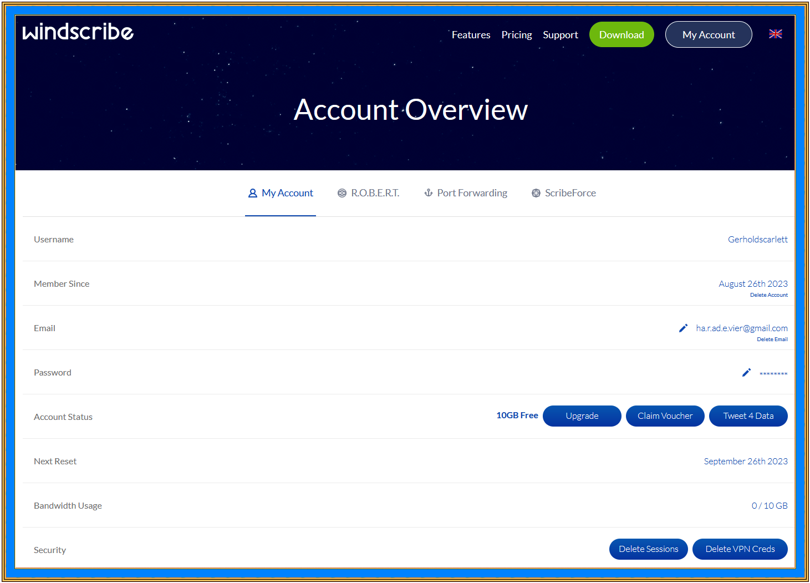This screenshot has width=810, height=583.
Task: Click the Tweet 4 Data button
Action: pyautogui.click(x=748, y=416)
